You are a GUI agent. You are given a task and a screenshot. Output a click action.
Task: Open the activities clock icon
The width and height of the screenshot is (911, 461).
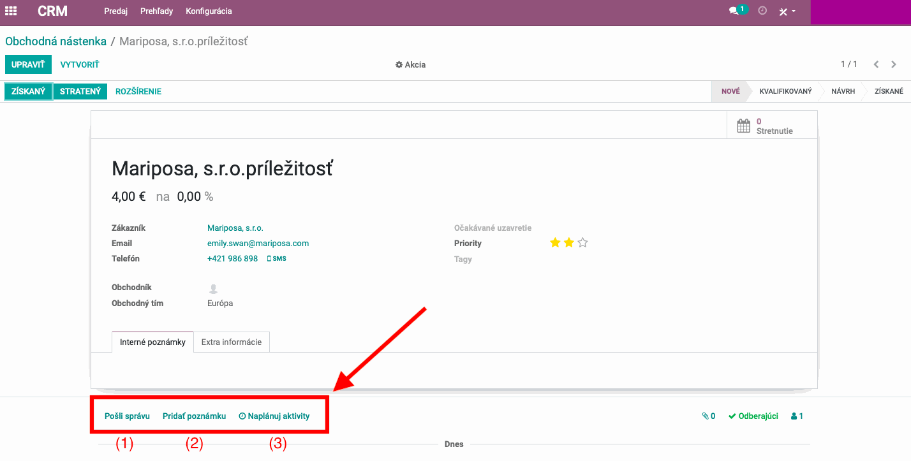pyautogui.click(x=762, y=11)
